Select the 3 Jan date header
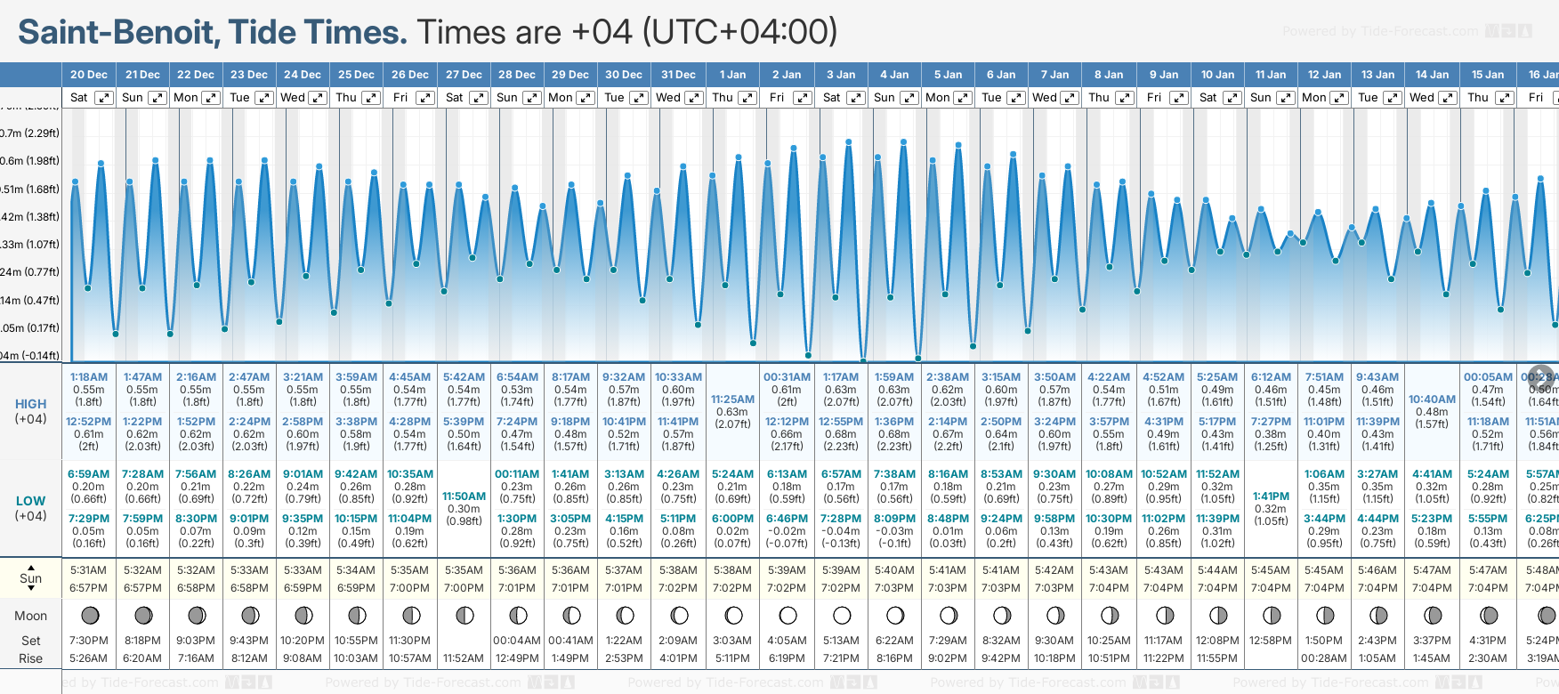The width and height of the screenshot is (1559, 694). [x=841, y=75]
